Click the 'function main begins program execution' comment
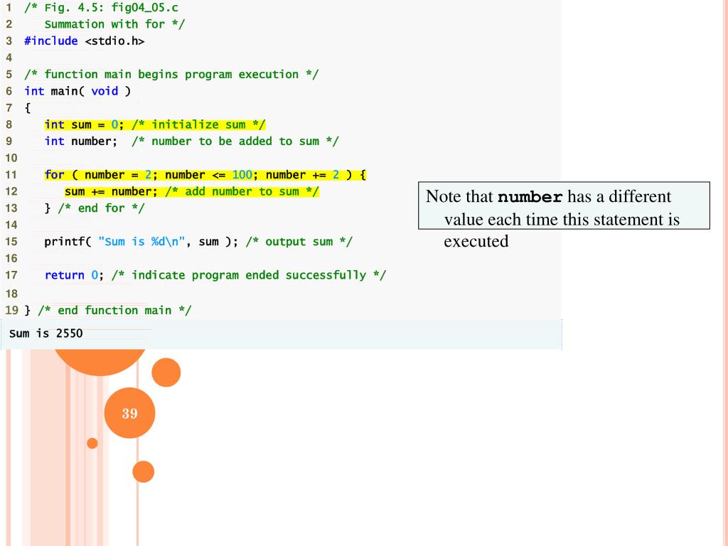This screenshot has width=728, height=546. click(171, 74)
